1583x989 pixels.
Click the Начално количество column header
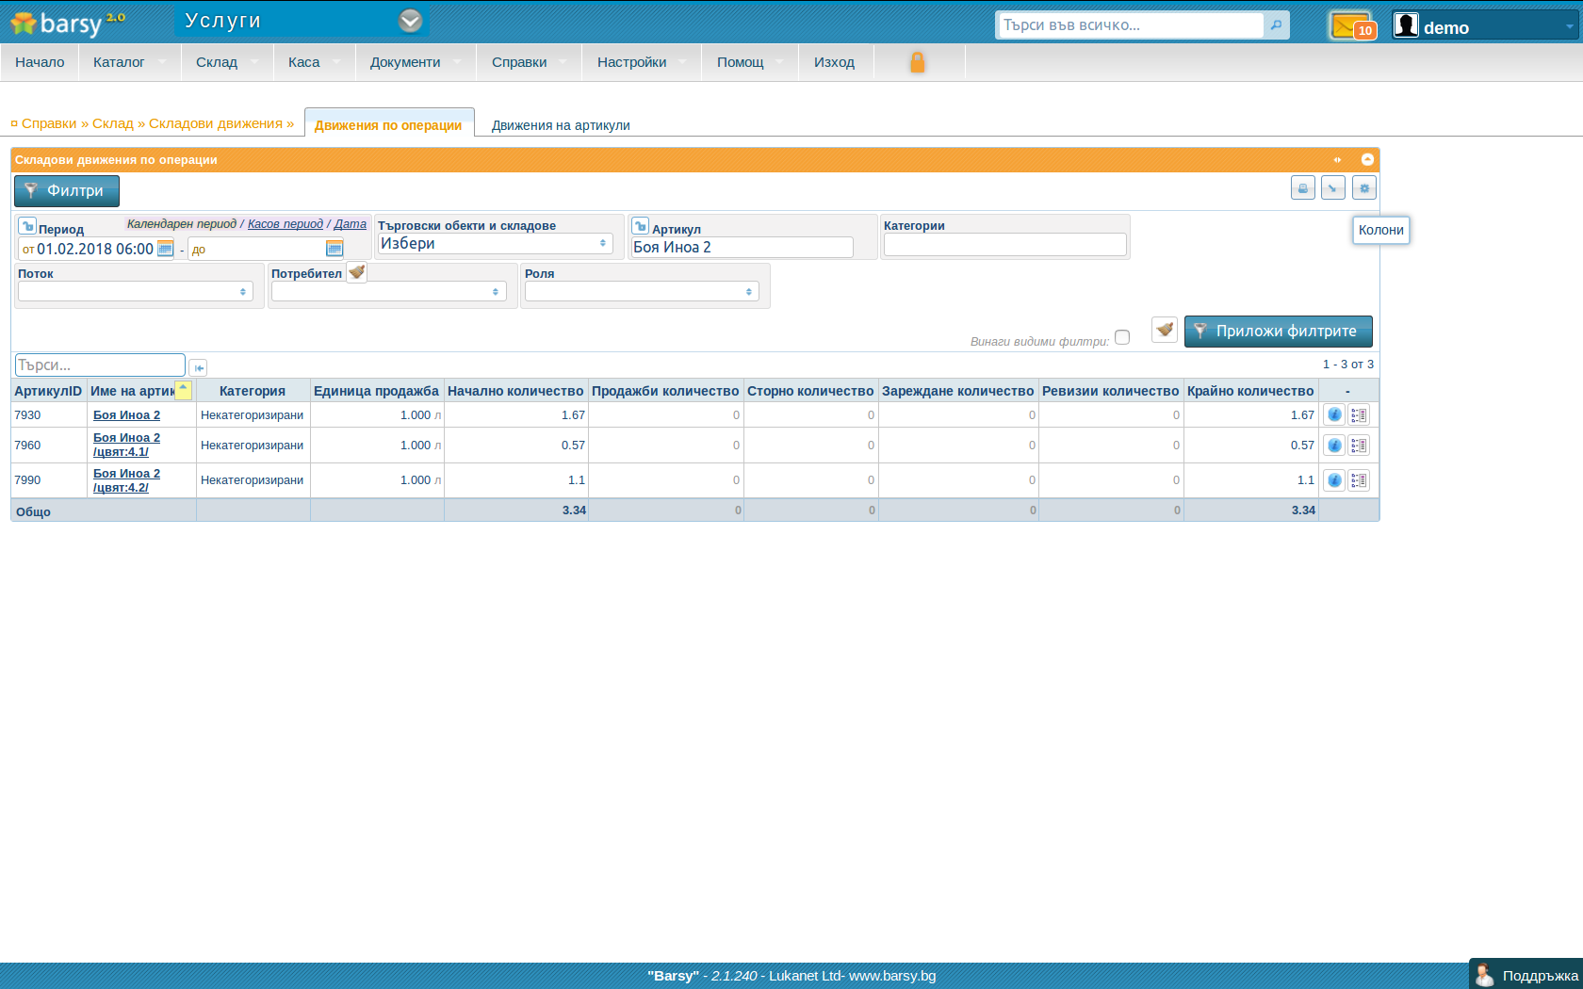(x=515, y=391)
